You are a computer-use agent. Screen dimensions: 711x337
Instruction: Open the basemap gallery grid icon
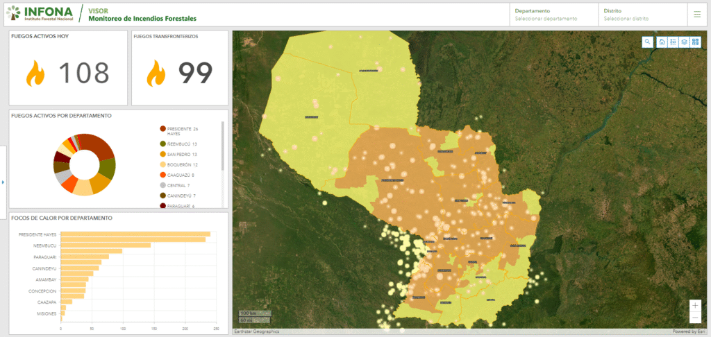695,42
